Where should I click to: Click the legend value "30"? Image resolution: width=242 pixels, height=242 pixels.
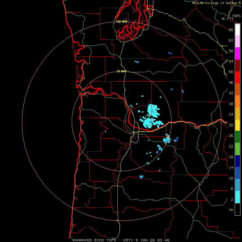click(x=231, y=125)
